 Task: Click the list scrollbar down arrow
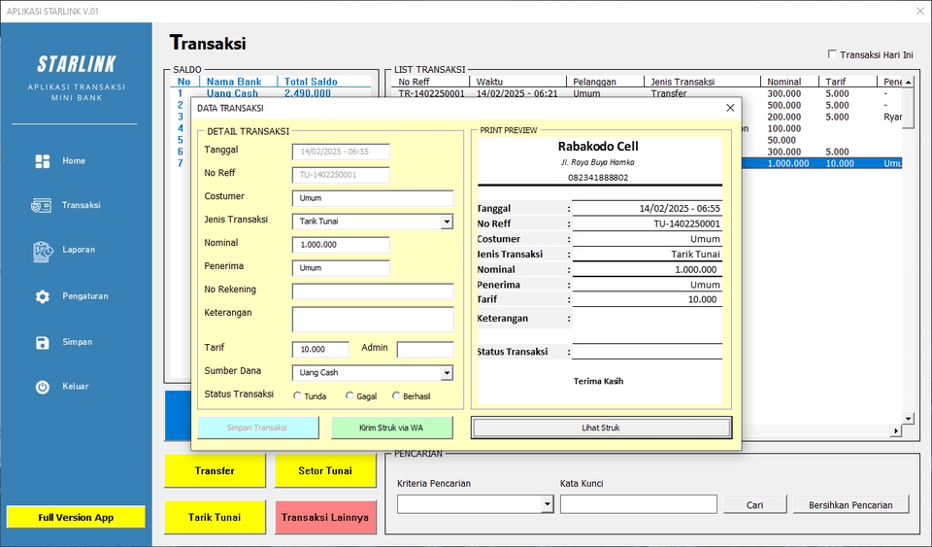coord(908,419)
